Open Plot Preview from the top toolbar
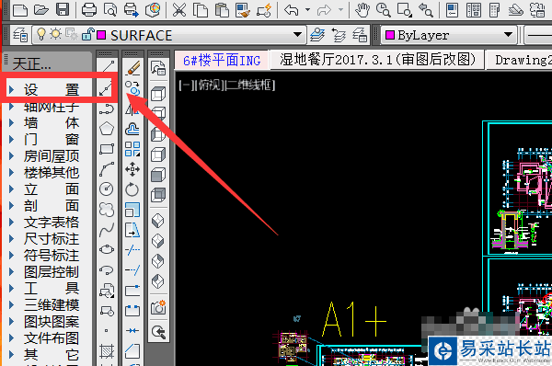552x366 pixels. [110, 10]
